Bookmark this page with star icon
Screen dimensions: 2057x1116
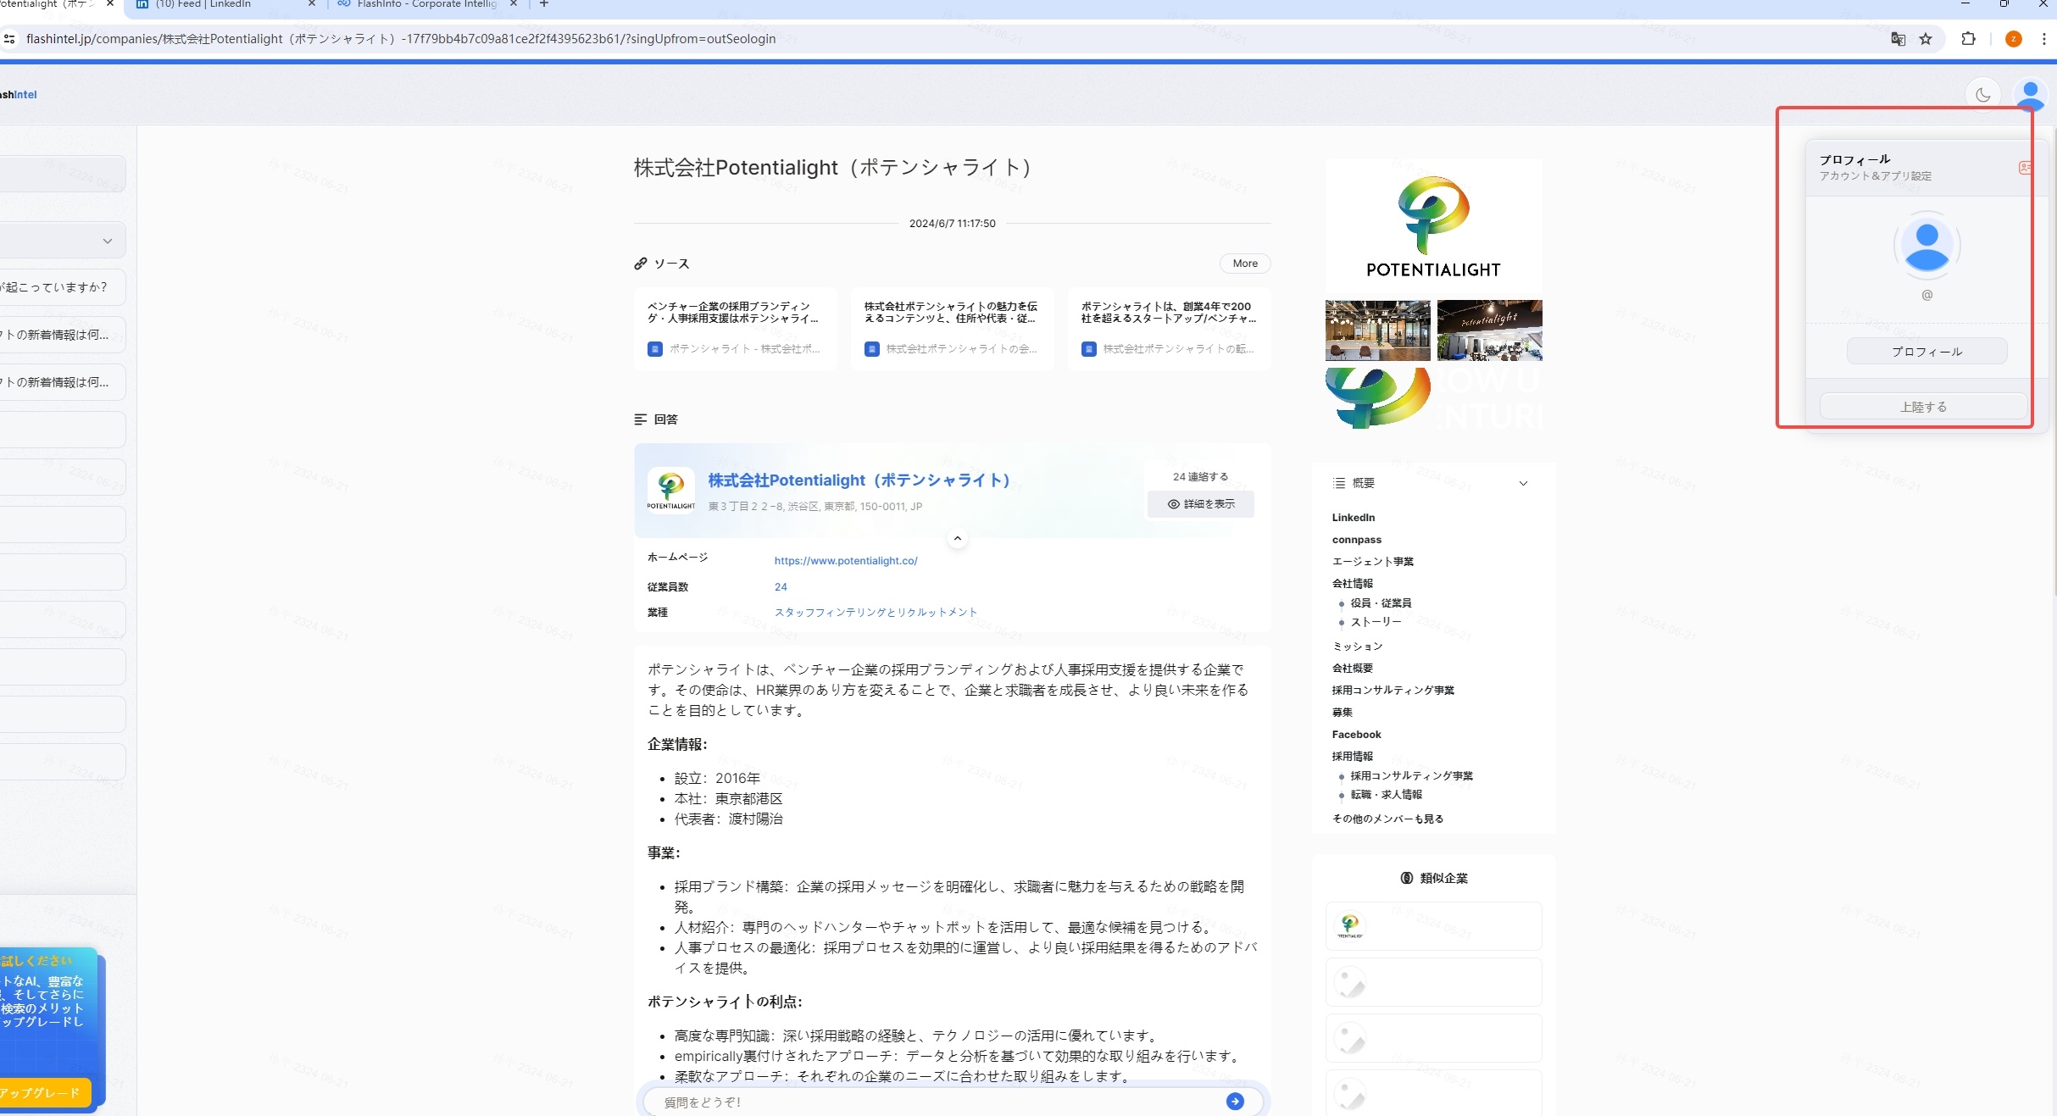tap(1926, 39)
